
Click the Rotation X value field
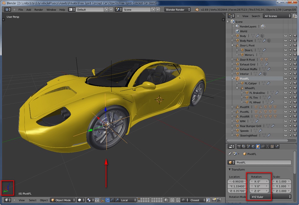pos(259,181)
